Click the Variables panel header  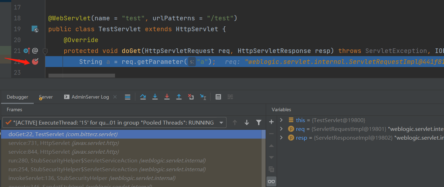[281, 110]
